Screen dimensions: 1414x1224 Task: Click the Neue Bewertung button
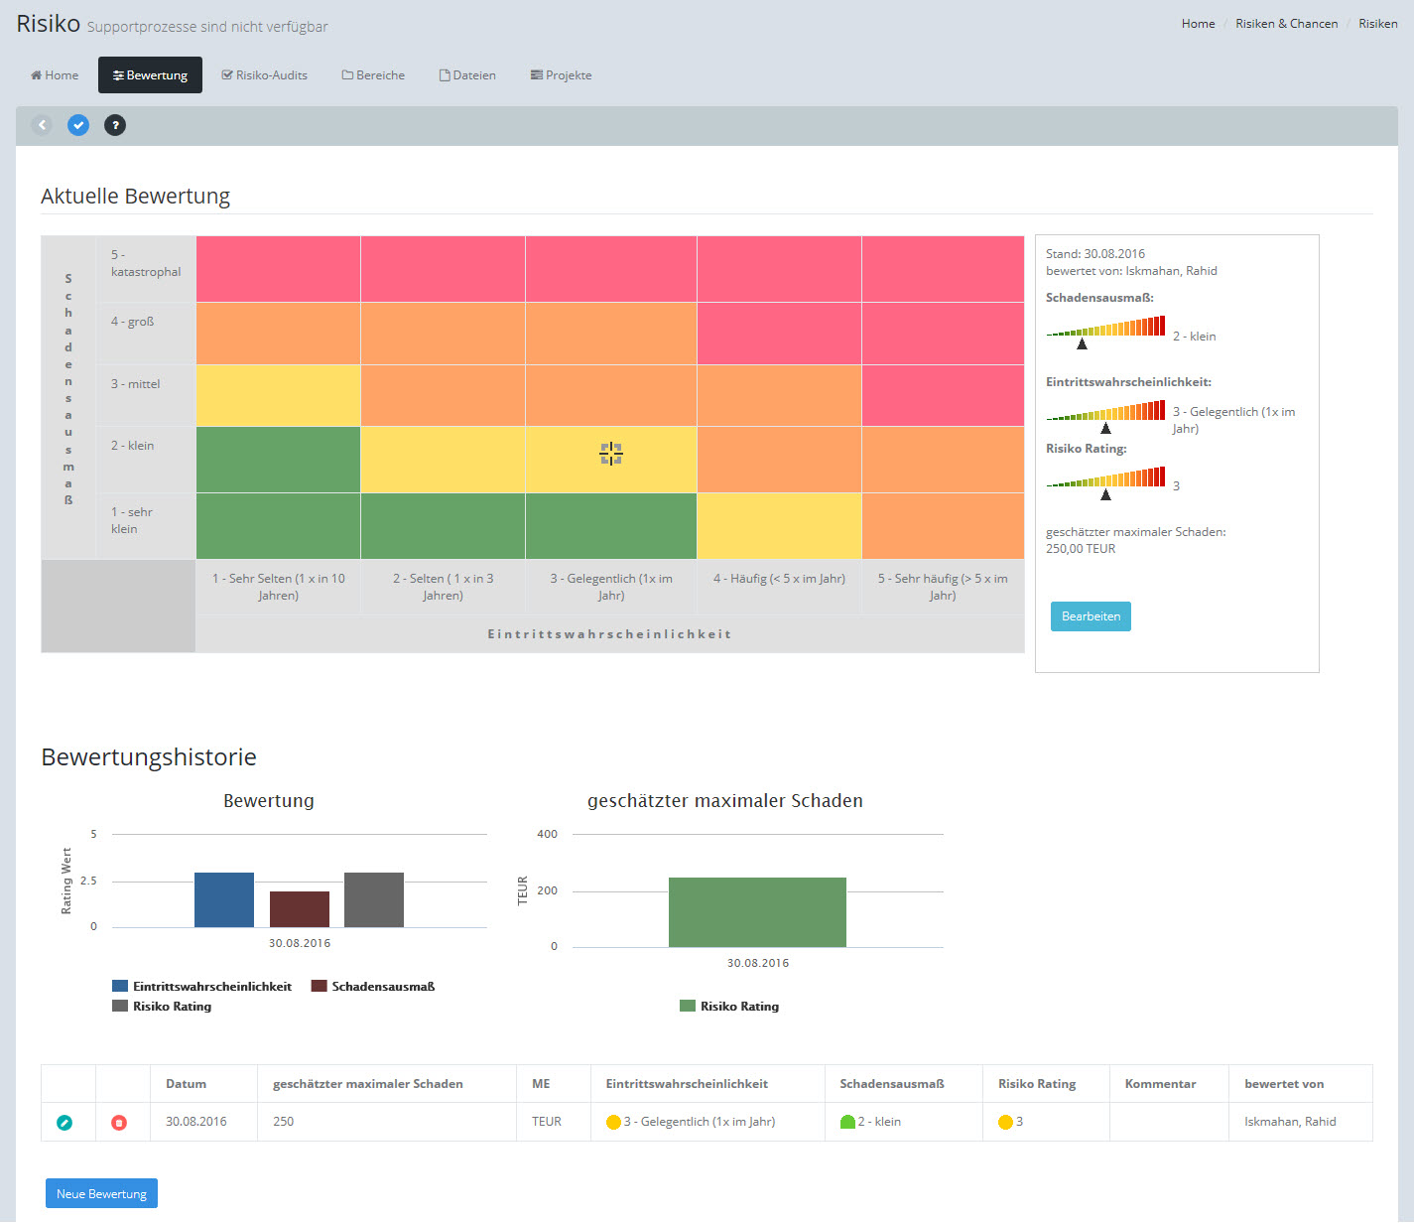101,1193
